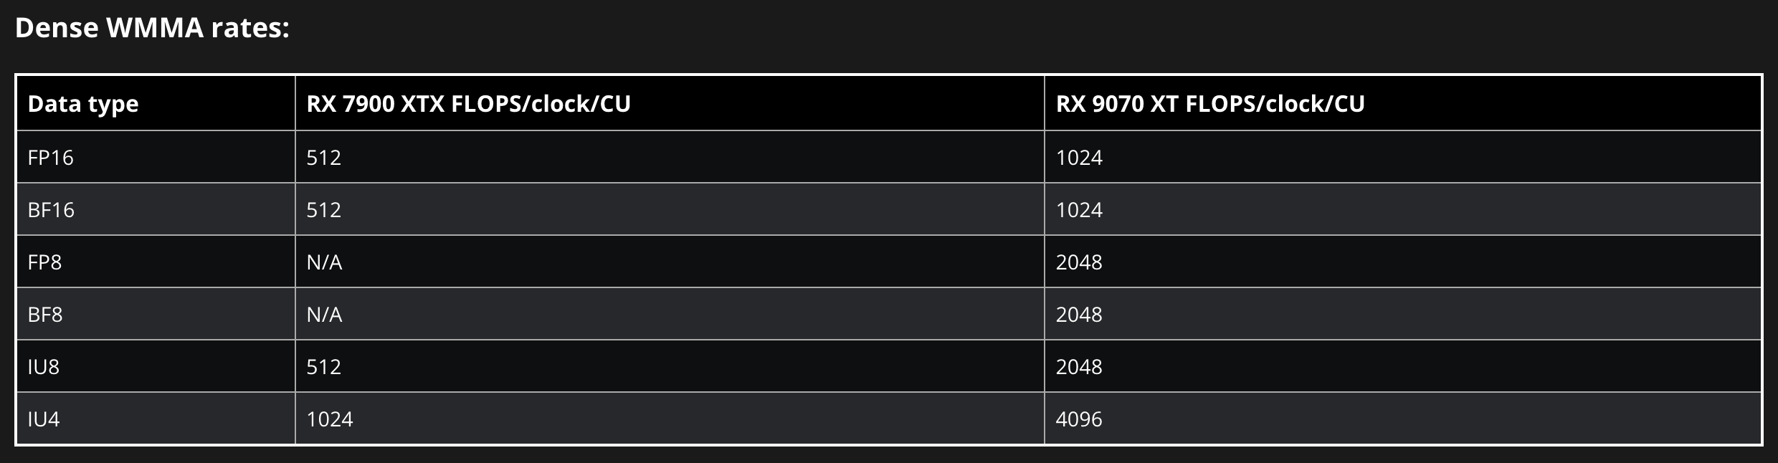Click the BF16 data type cell
The height and width of the screenshot is (463, 1778).
coord(51,209)
